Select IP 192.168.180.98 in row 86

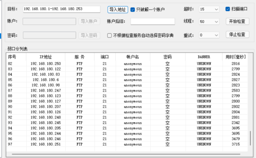pyautogui.click(x=46, y=85)
